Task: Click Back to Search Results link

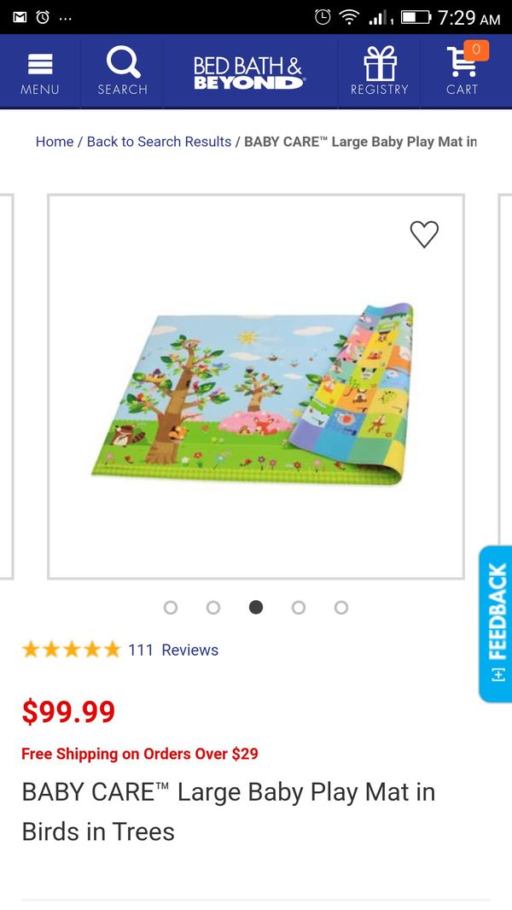Action: [159, 142]
